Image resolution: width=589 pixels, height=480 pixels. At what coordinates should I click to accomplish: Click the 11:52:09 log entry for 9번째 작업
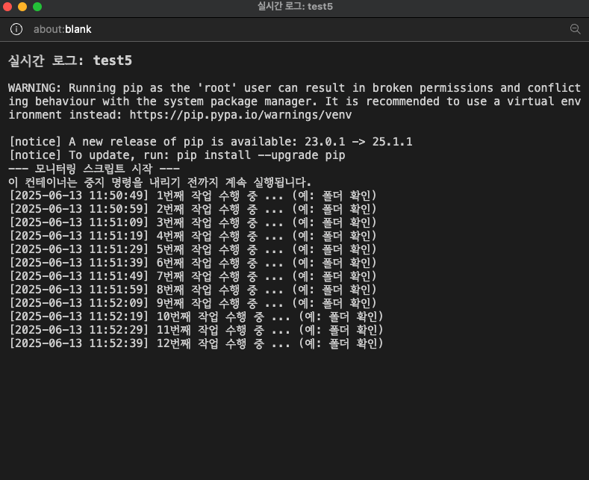pos(193,303)
